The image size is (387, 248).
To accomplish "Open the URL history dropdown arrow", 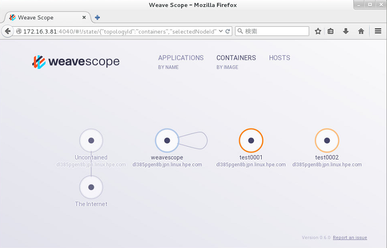I will click(221, 31).
